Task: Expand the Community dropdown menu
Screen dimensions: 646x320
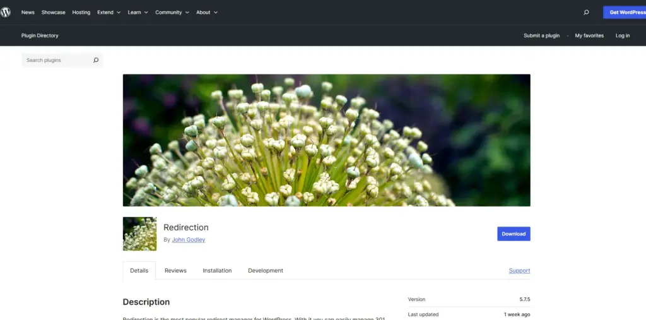Action: point(172,12)
